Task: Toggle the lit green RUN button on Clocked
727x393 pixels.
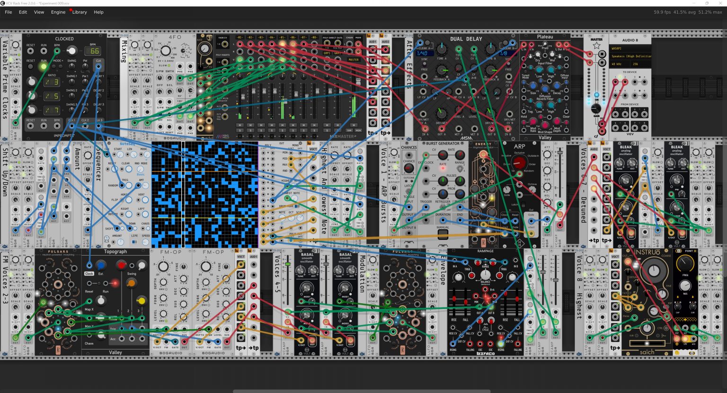Action: coord(44,67)
